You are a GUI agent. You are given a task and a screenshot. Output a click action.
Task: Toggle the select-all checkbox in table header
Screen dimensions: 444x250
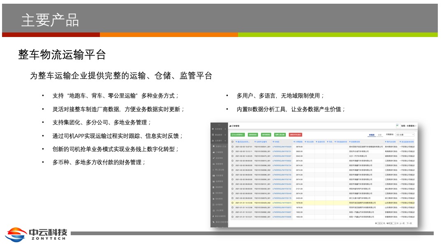coord(232,141)
